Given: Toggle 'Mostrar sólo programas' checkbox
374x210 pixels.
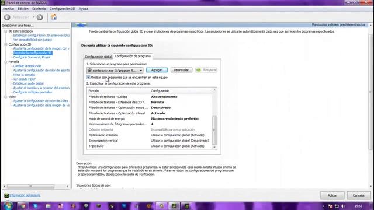Looking at the screenshot, I should pyautogui.click(x=88, y=78).
